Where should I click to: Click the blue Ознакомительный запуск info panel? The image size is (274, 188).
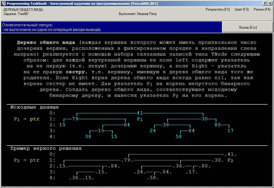click(111, 27)
